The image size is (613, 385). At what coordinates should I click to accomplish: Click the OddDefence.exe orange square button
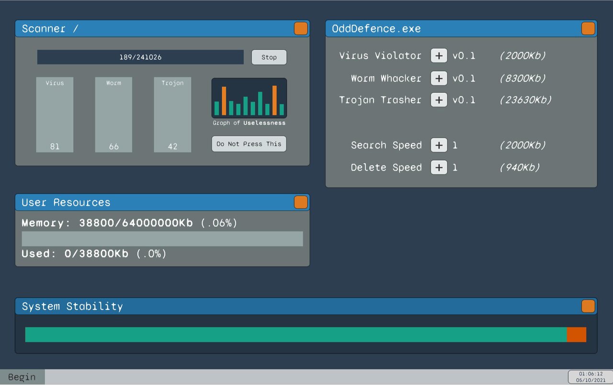588,29
